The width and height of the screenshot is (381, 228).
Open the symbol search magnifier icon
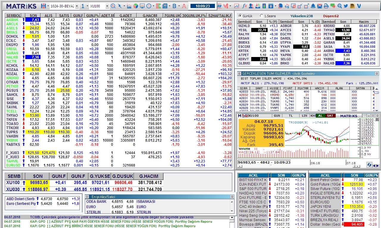(113, 6)
